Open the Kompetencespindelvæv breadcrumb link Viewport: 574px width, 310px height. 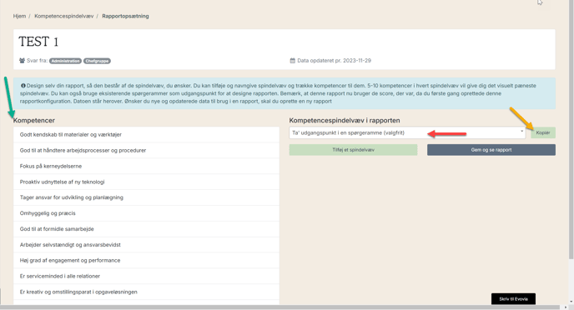(64, 16)
